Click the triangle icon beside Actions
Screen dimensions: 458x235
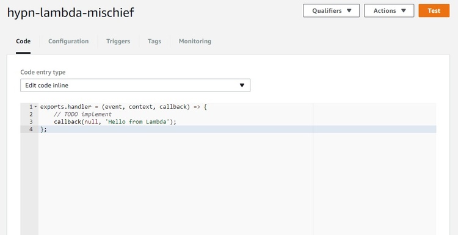(404, 11)
